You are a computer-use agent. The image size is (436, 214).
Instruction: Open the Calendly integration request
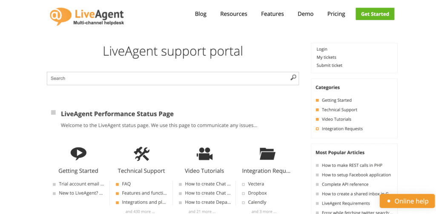pyautogui.click(x=257, y=202)
